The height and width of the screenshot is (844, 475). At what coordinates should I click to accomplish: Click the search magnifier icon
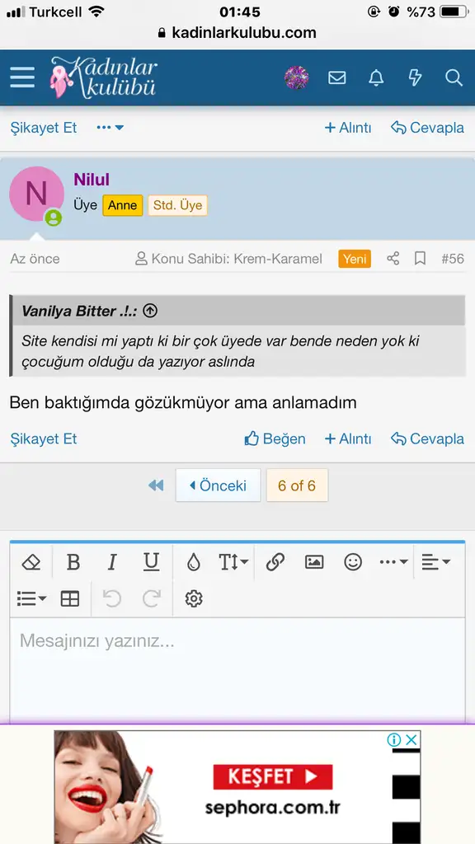pos(454,77)
